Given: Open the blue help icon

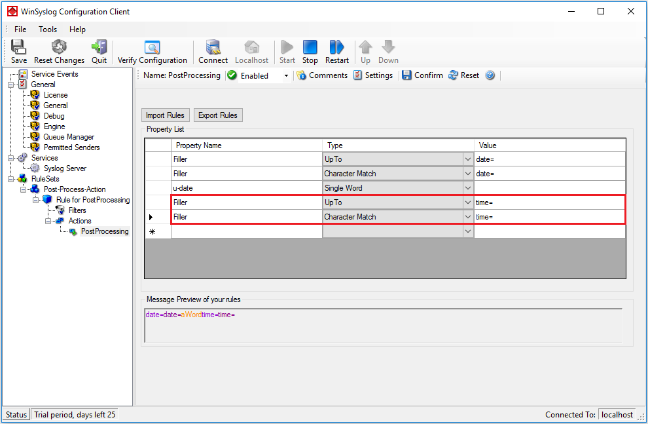Looking at the screenshot, I should click(490, 75).
